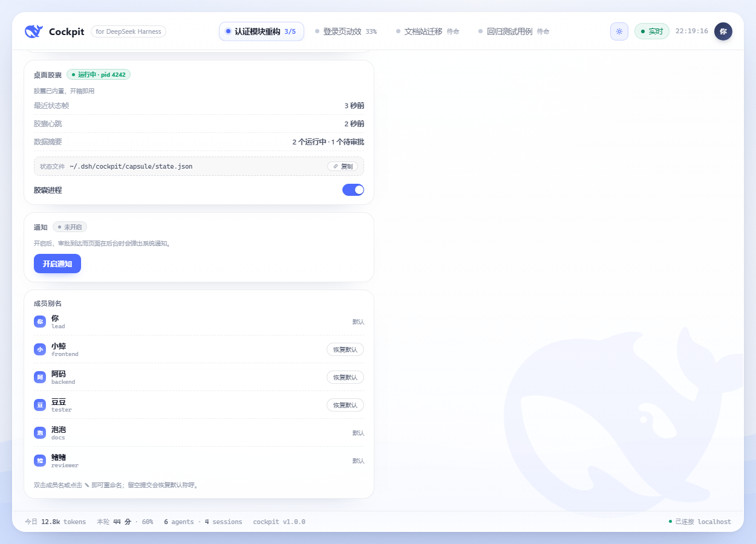756x544 pixels.
Task: Click the reviewer member avatar
Action: coord(40,461)
